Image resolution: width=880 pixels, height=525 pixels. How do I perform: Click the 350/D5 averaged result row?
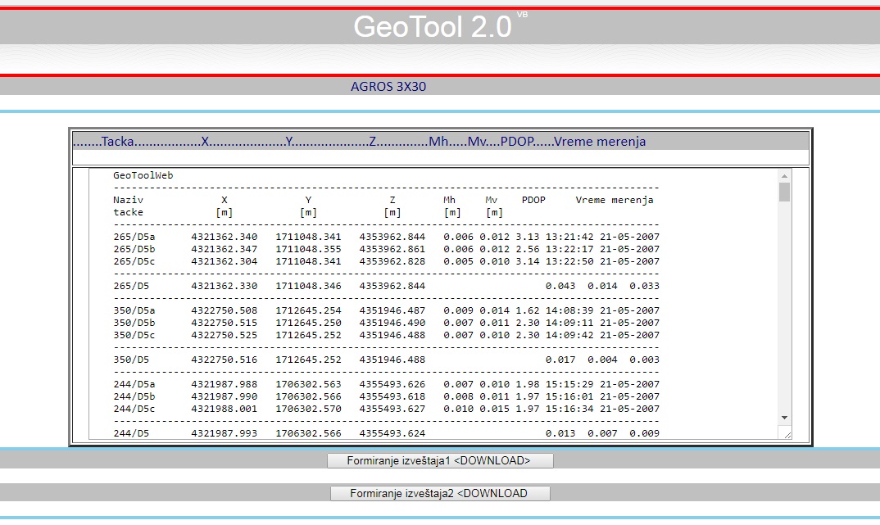point(386,360)
